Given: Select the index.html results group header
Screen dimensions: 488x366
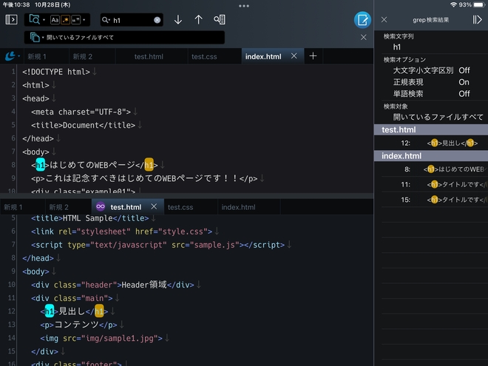Looking at the screenshot, I should (431, 156).
